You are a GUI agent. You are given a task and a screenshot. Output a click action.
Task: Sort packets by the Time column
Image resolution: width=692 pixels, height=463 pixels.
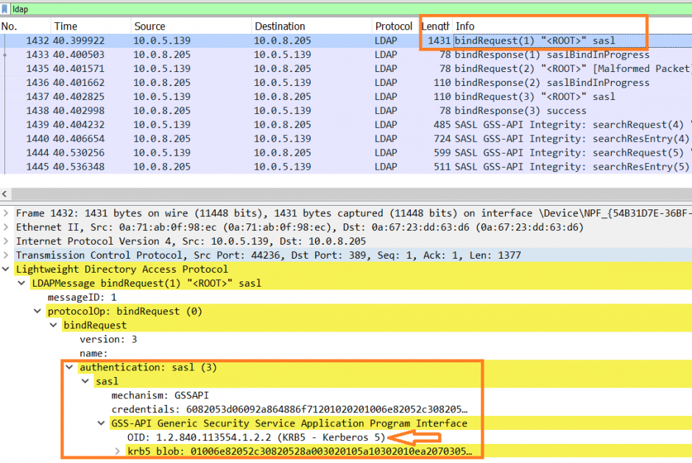pyautogui.click(x=66, y=26)
